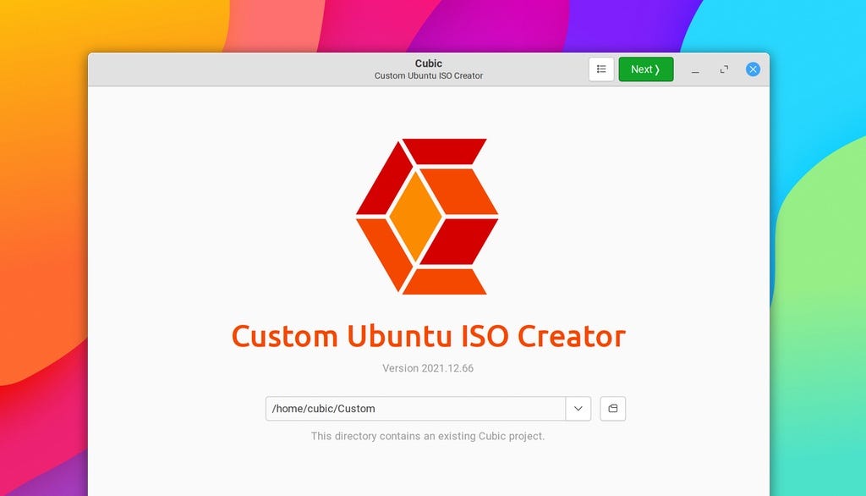Click 'This directory contains an existing Cubic project.'
Image resolution: width=866 pixels, height=496 pixels.
click(x=427, y=436)
